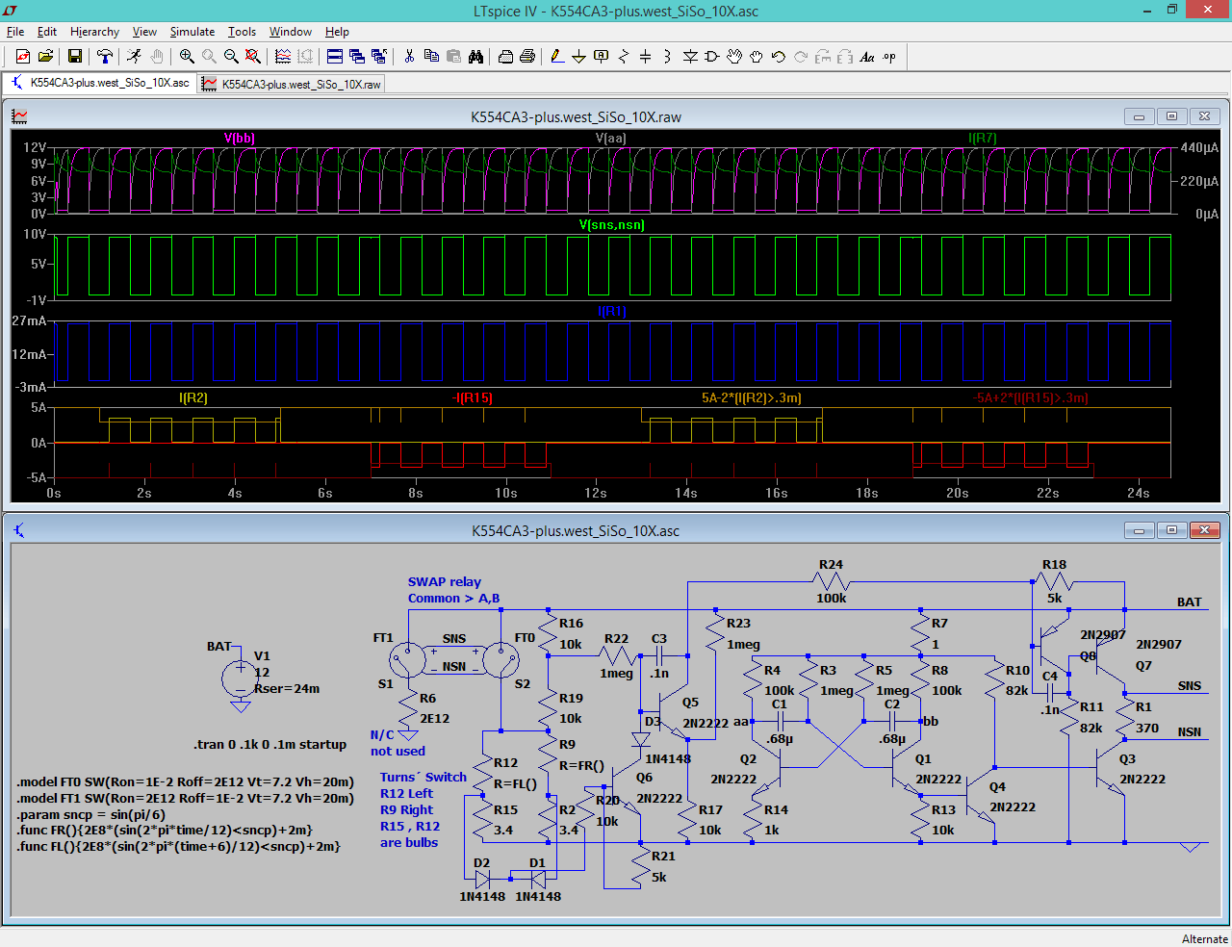This screenshot has height=947, width=1232.
Task: Click the -I(R15) trace label
Action: tap(472, 397)
